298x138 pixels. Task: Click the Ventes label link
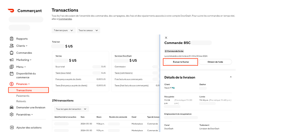[58, 56]
